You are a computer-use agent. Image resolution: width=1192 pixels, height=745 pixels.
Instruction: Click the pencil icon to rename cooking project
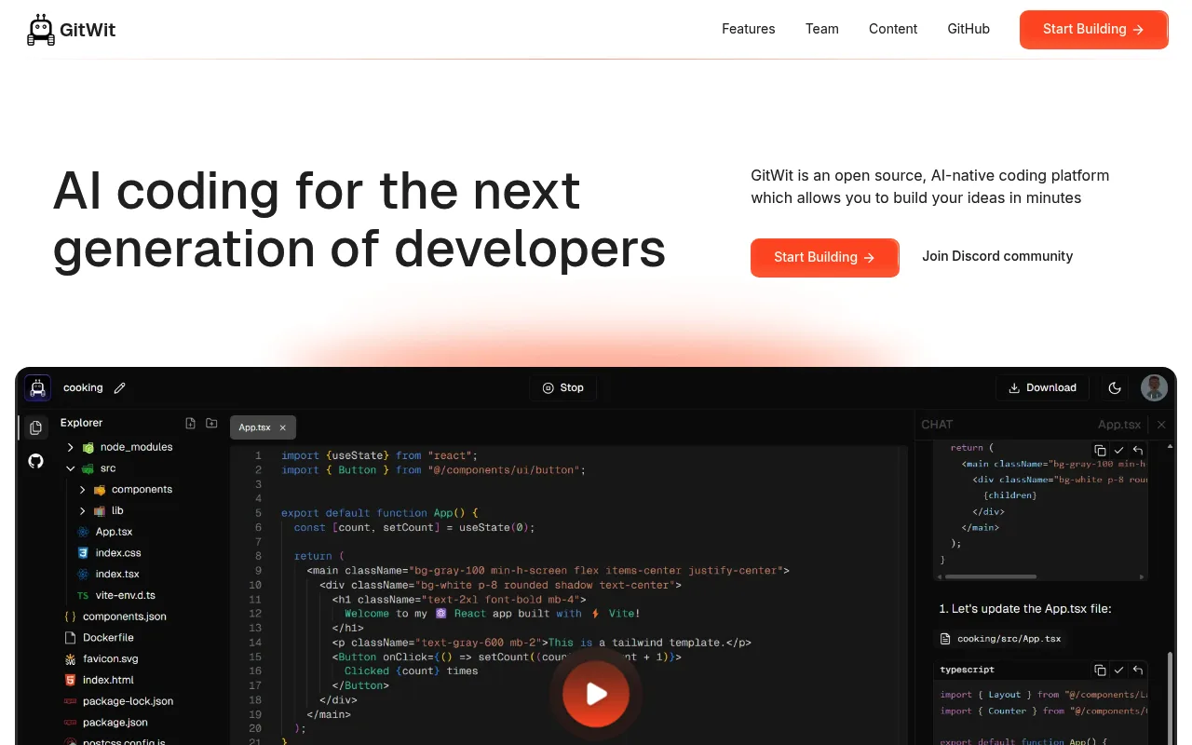point(119,388)
